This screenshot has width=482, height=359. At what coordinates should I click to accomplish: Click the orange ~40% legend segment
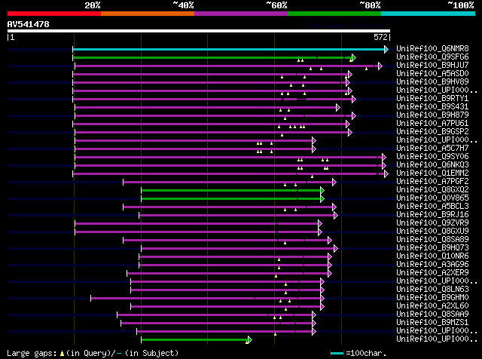[x=148, y=14]
